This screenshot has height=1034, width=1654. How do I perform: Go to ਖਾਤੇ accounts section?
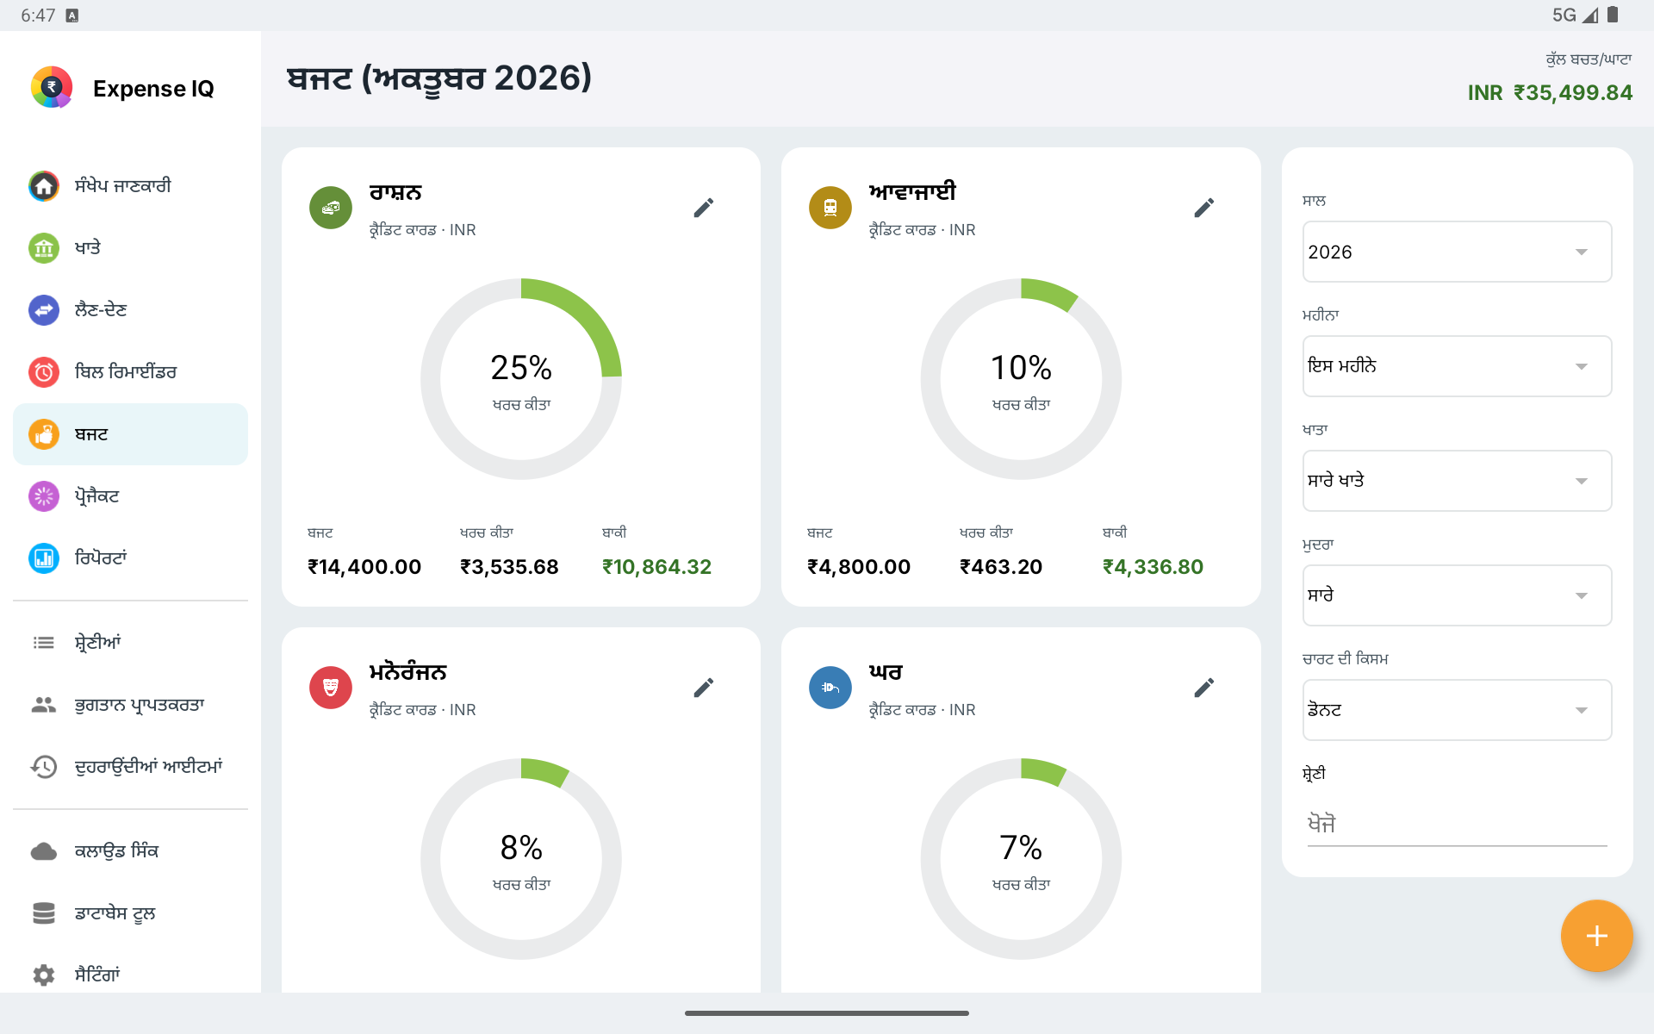pos(130,248)
